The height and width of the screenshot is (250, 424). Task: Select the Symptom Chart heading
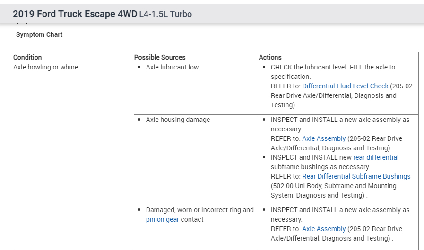point(39,34)
